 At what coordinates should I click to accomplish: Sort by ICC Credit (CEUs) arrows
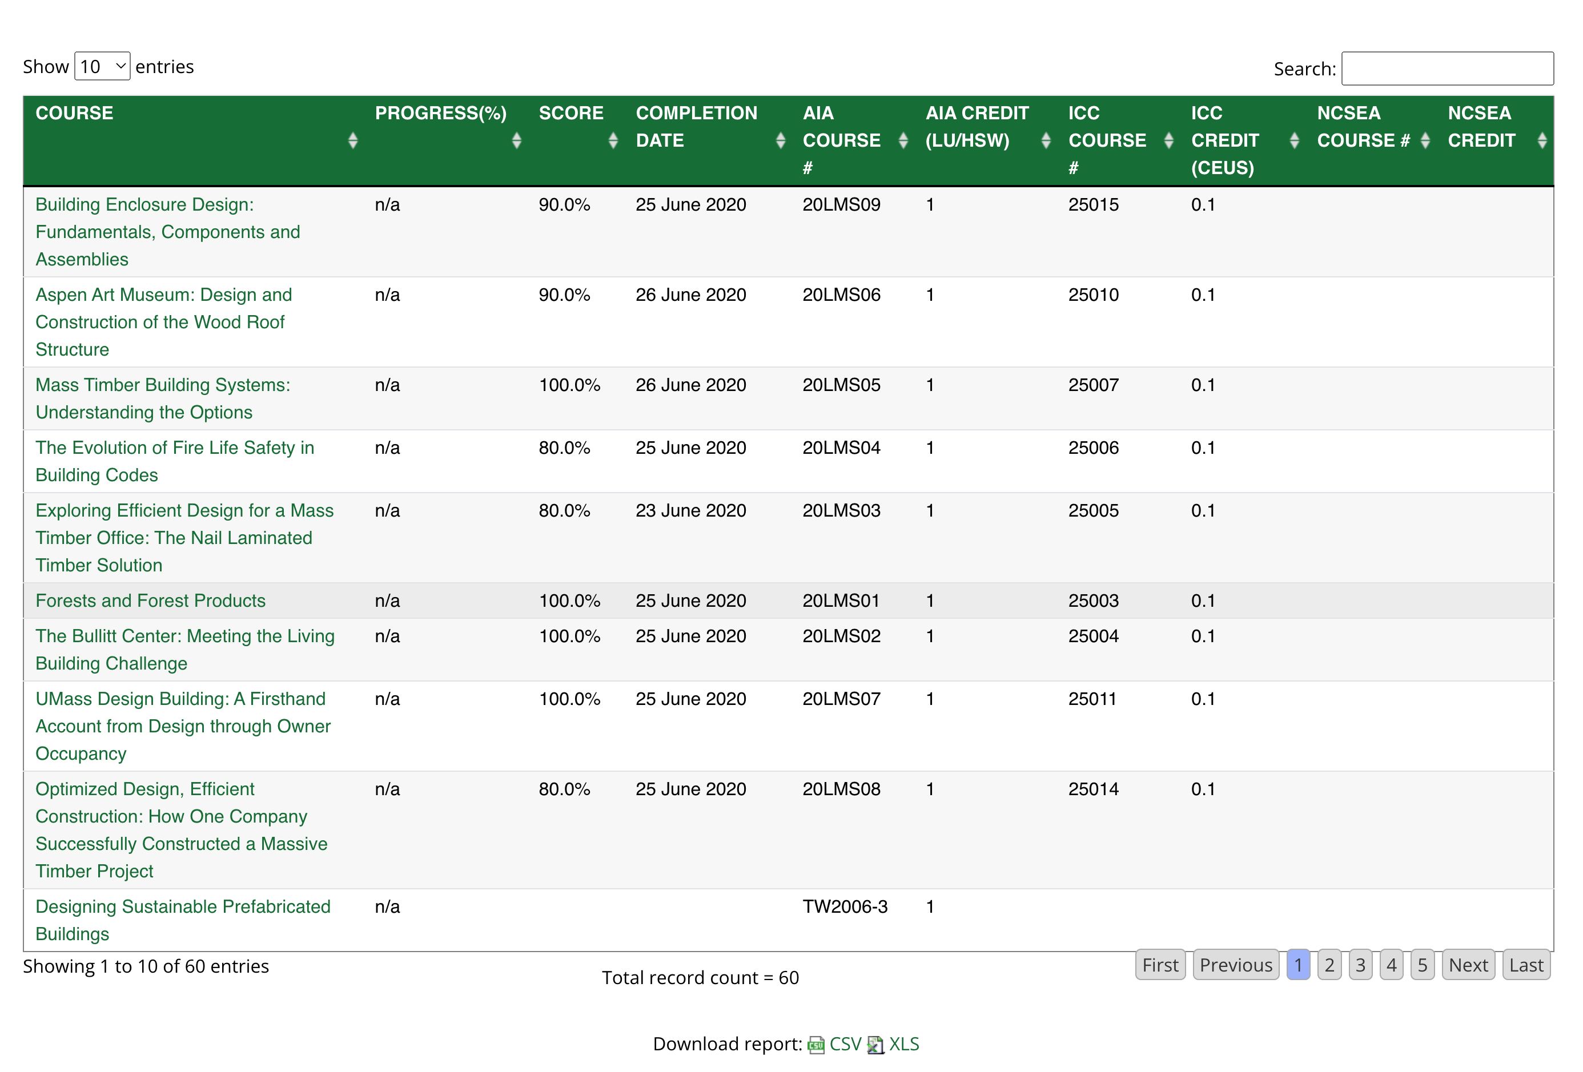pos(1294,140)
